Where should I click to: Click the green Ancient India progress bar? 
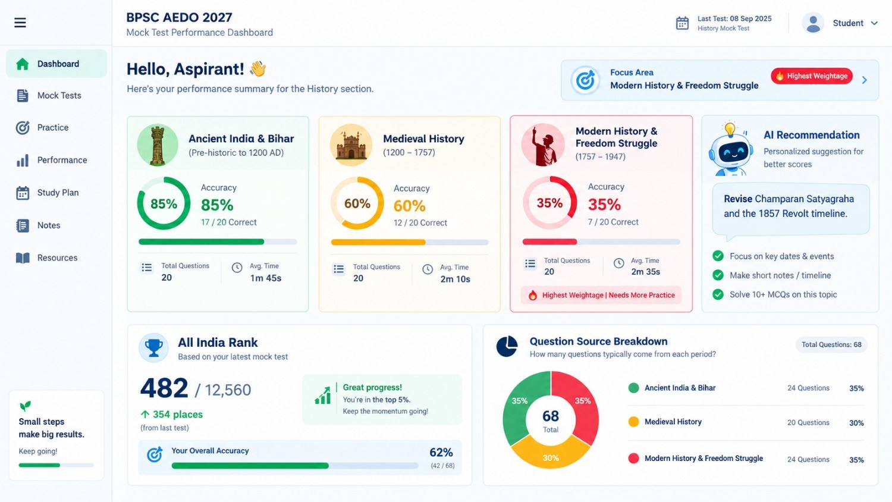coord(218,242)
